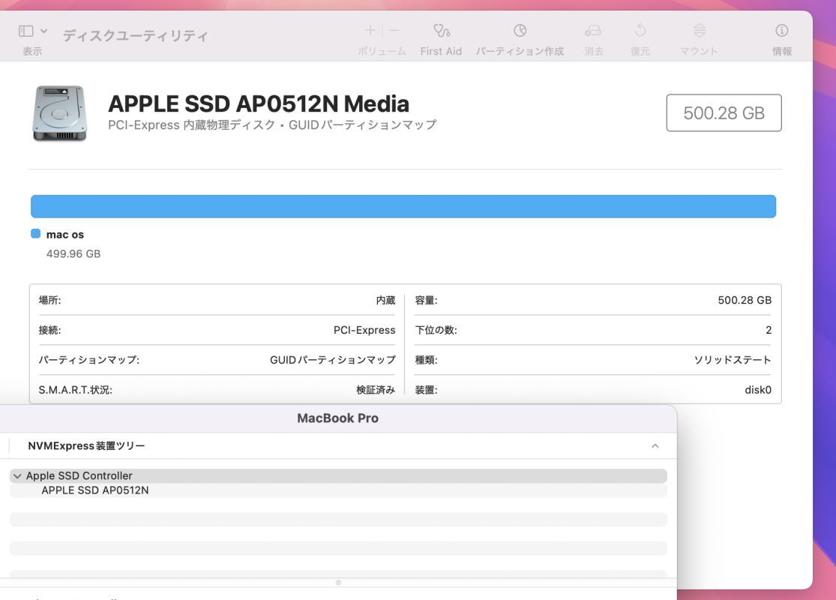The height and width of the screenshot is (600, 836).
Task: Click the blue mac os legend swatch
Action: [x=35, y=234]
